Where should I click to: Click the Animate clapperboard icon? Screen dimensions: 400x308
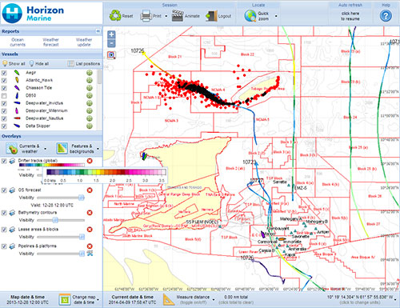pos(178,16)
